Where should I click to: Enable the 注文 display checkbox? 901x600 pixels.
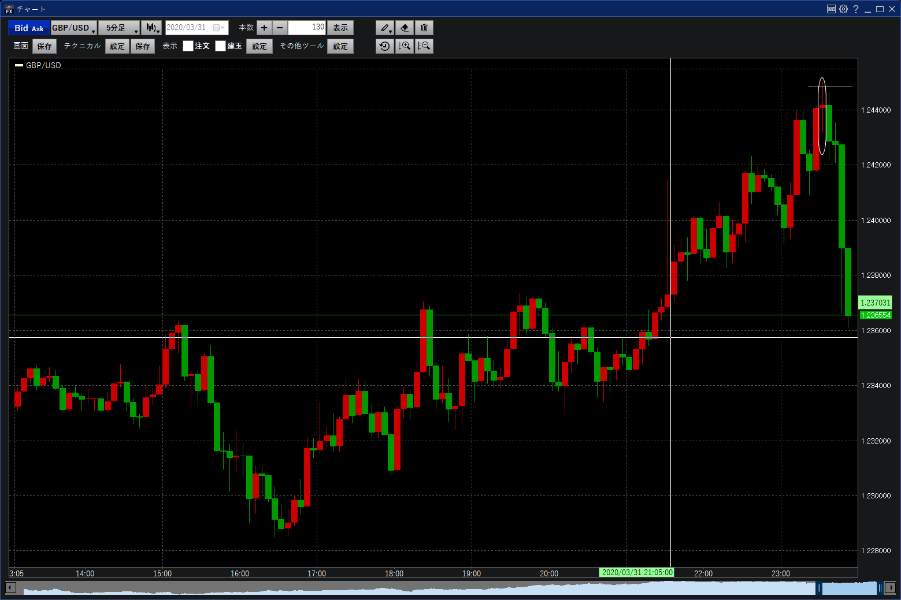pos(188,46)
